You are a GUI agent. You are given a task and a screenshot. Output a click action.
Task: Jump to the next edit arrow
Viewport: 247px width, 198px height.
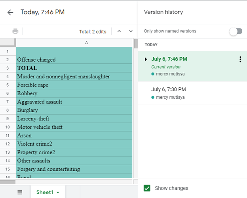(x=131, y=31)
